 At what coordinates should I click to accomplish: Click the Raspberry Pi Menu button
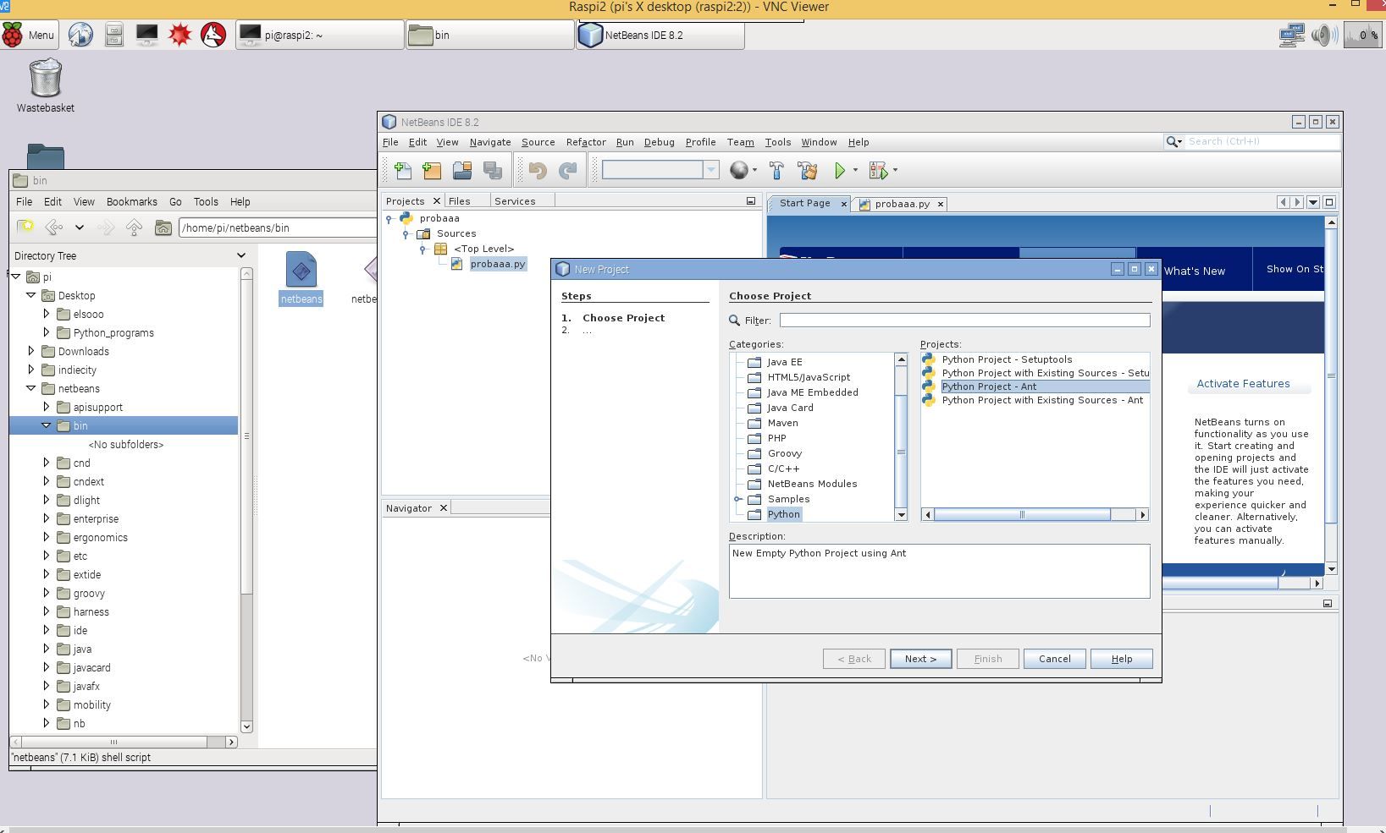[x=29, y=35]
